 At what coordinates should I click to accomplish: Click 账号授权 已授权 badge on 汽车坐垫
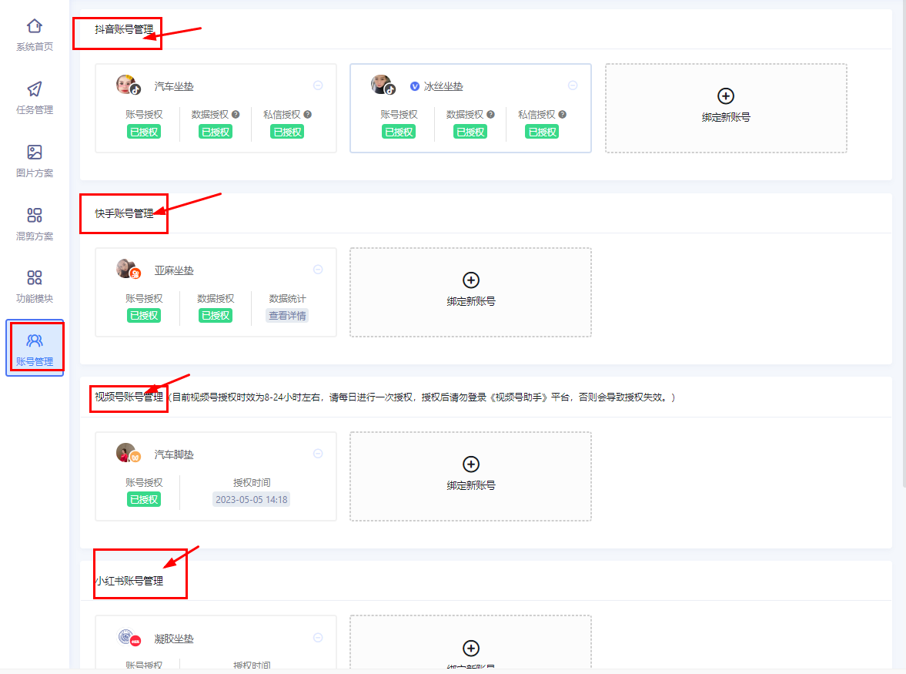pos(144,132)
